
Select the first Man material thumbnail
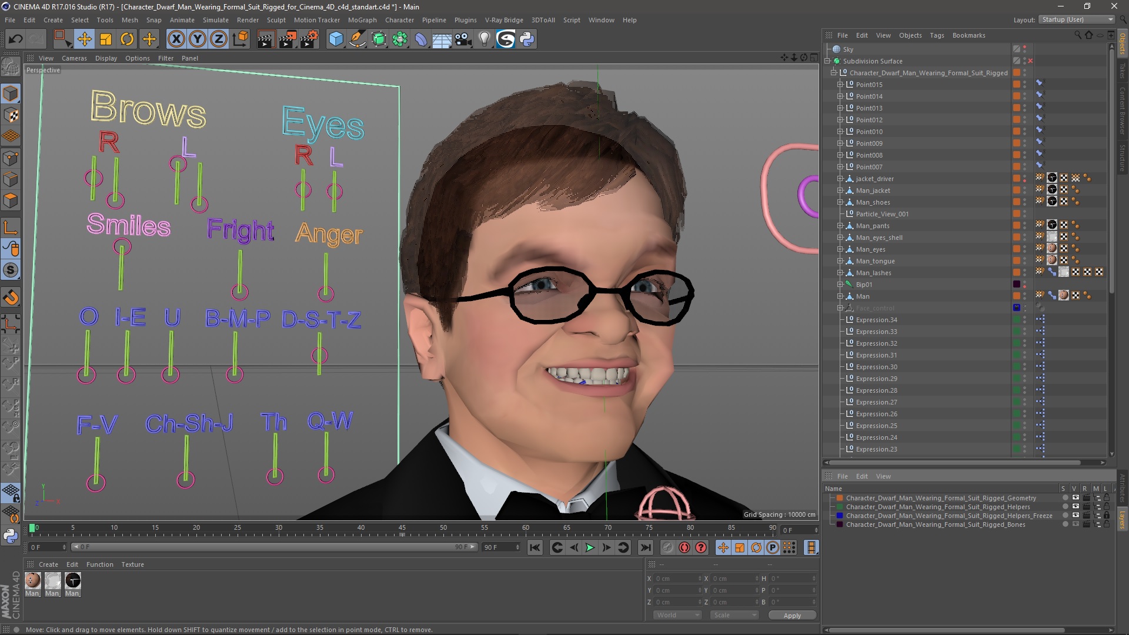click(33, 581)
